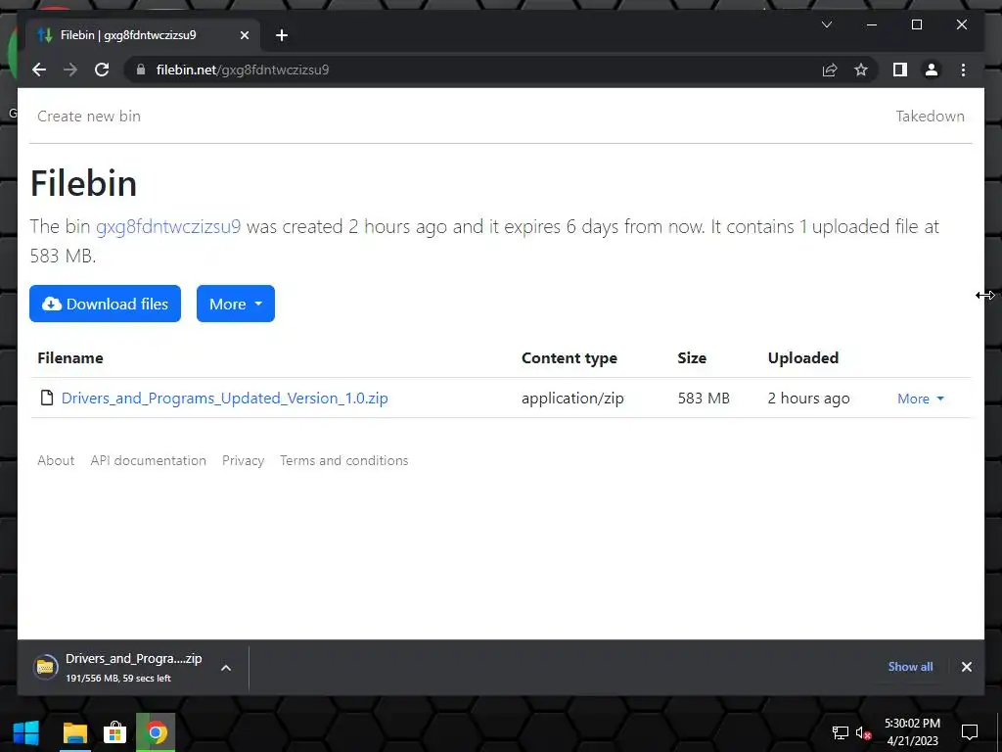1002x752 pixels.
Task: Open the gxg8fdntwczizsu9 bin link
Action: click(x=168, y=226)
